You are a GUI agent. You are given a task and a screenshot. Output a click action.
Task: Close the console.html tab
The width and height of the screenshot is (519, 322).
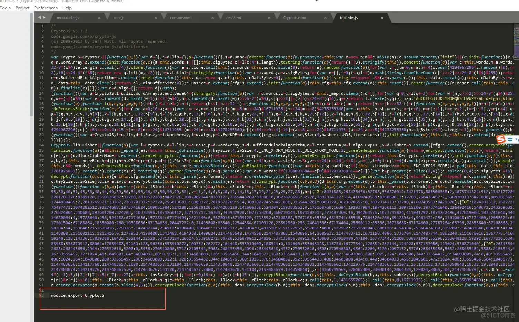[x=212, y=18]
